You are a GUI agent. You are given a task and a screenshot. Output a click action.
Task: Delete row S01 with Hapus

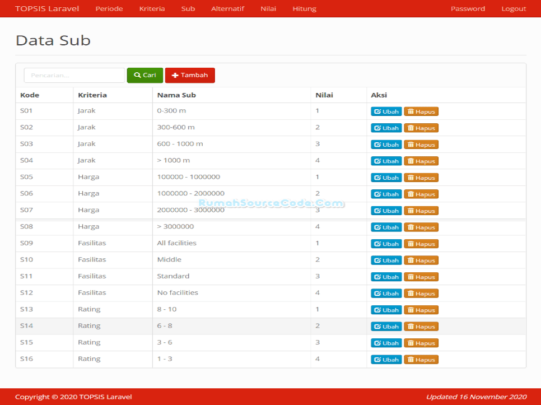click(x=421, y=111)
